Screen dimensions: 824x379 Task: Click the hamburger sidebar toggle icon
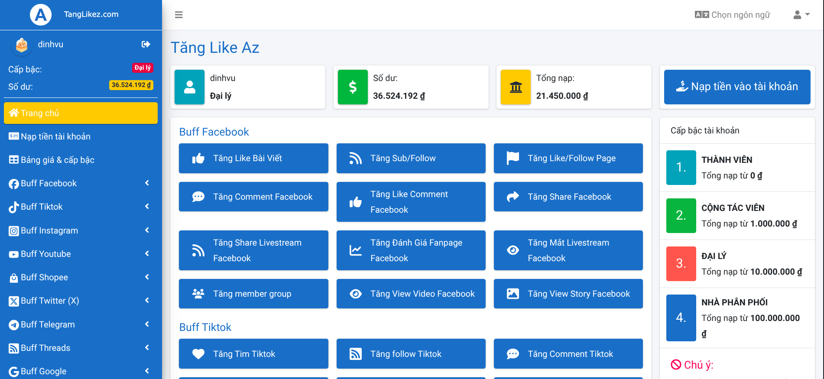(x=178, y=15)
